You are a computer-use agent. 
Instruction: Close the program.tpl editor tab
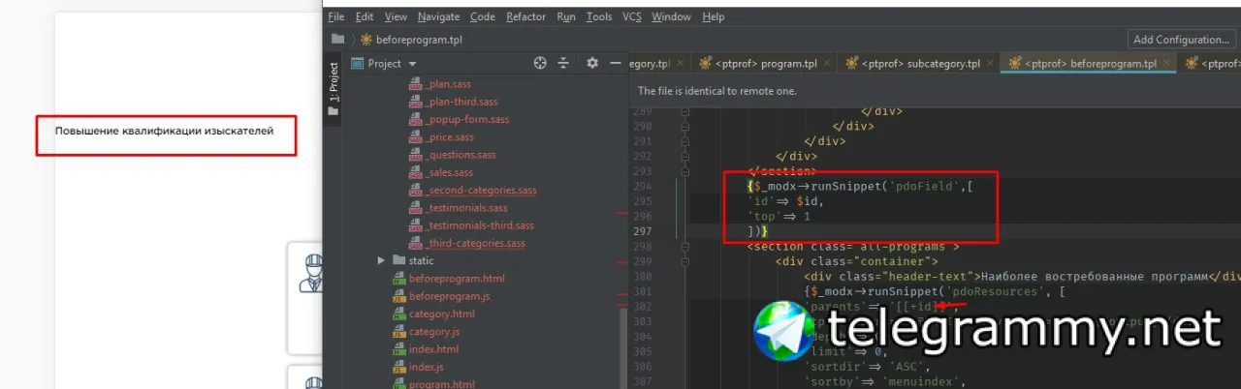point(828,64)
